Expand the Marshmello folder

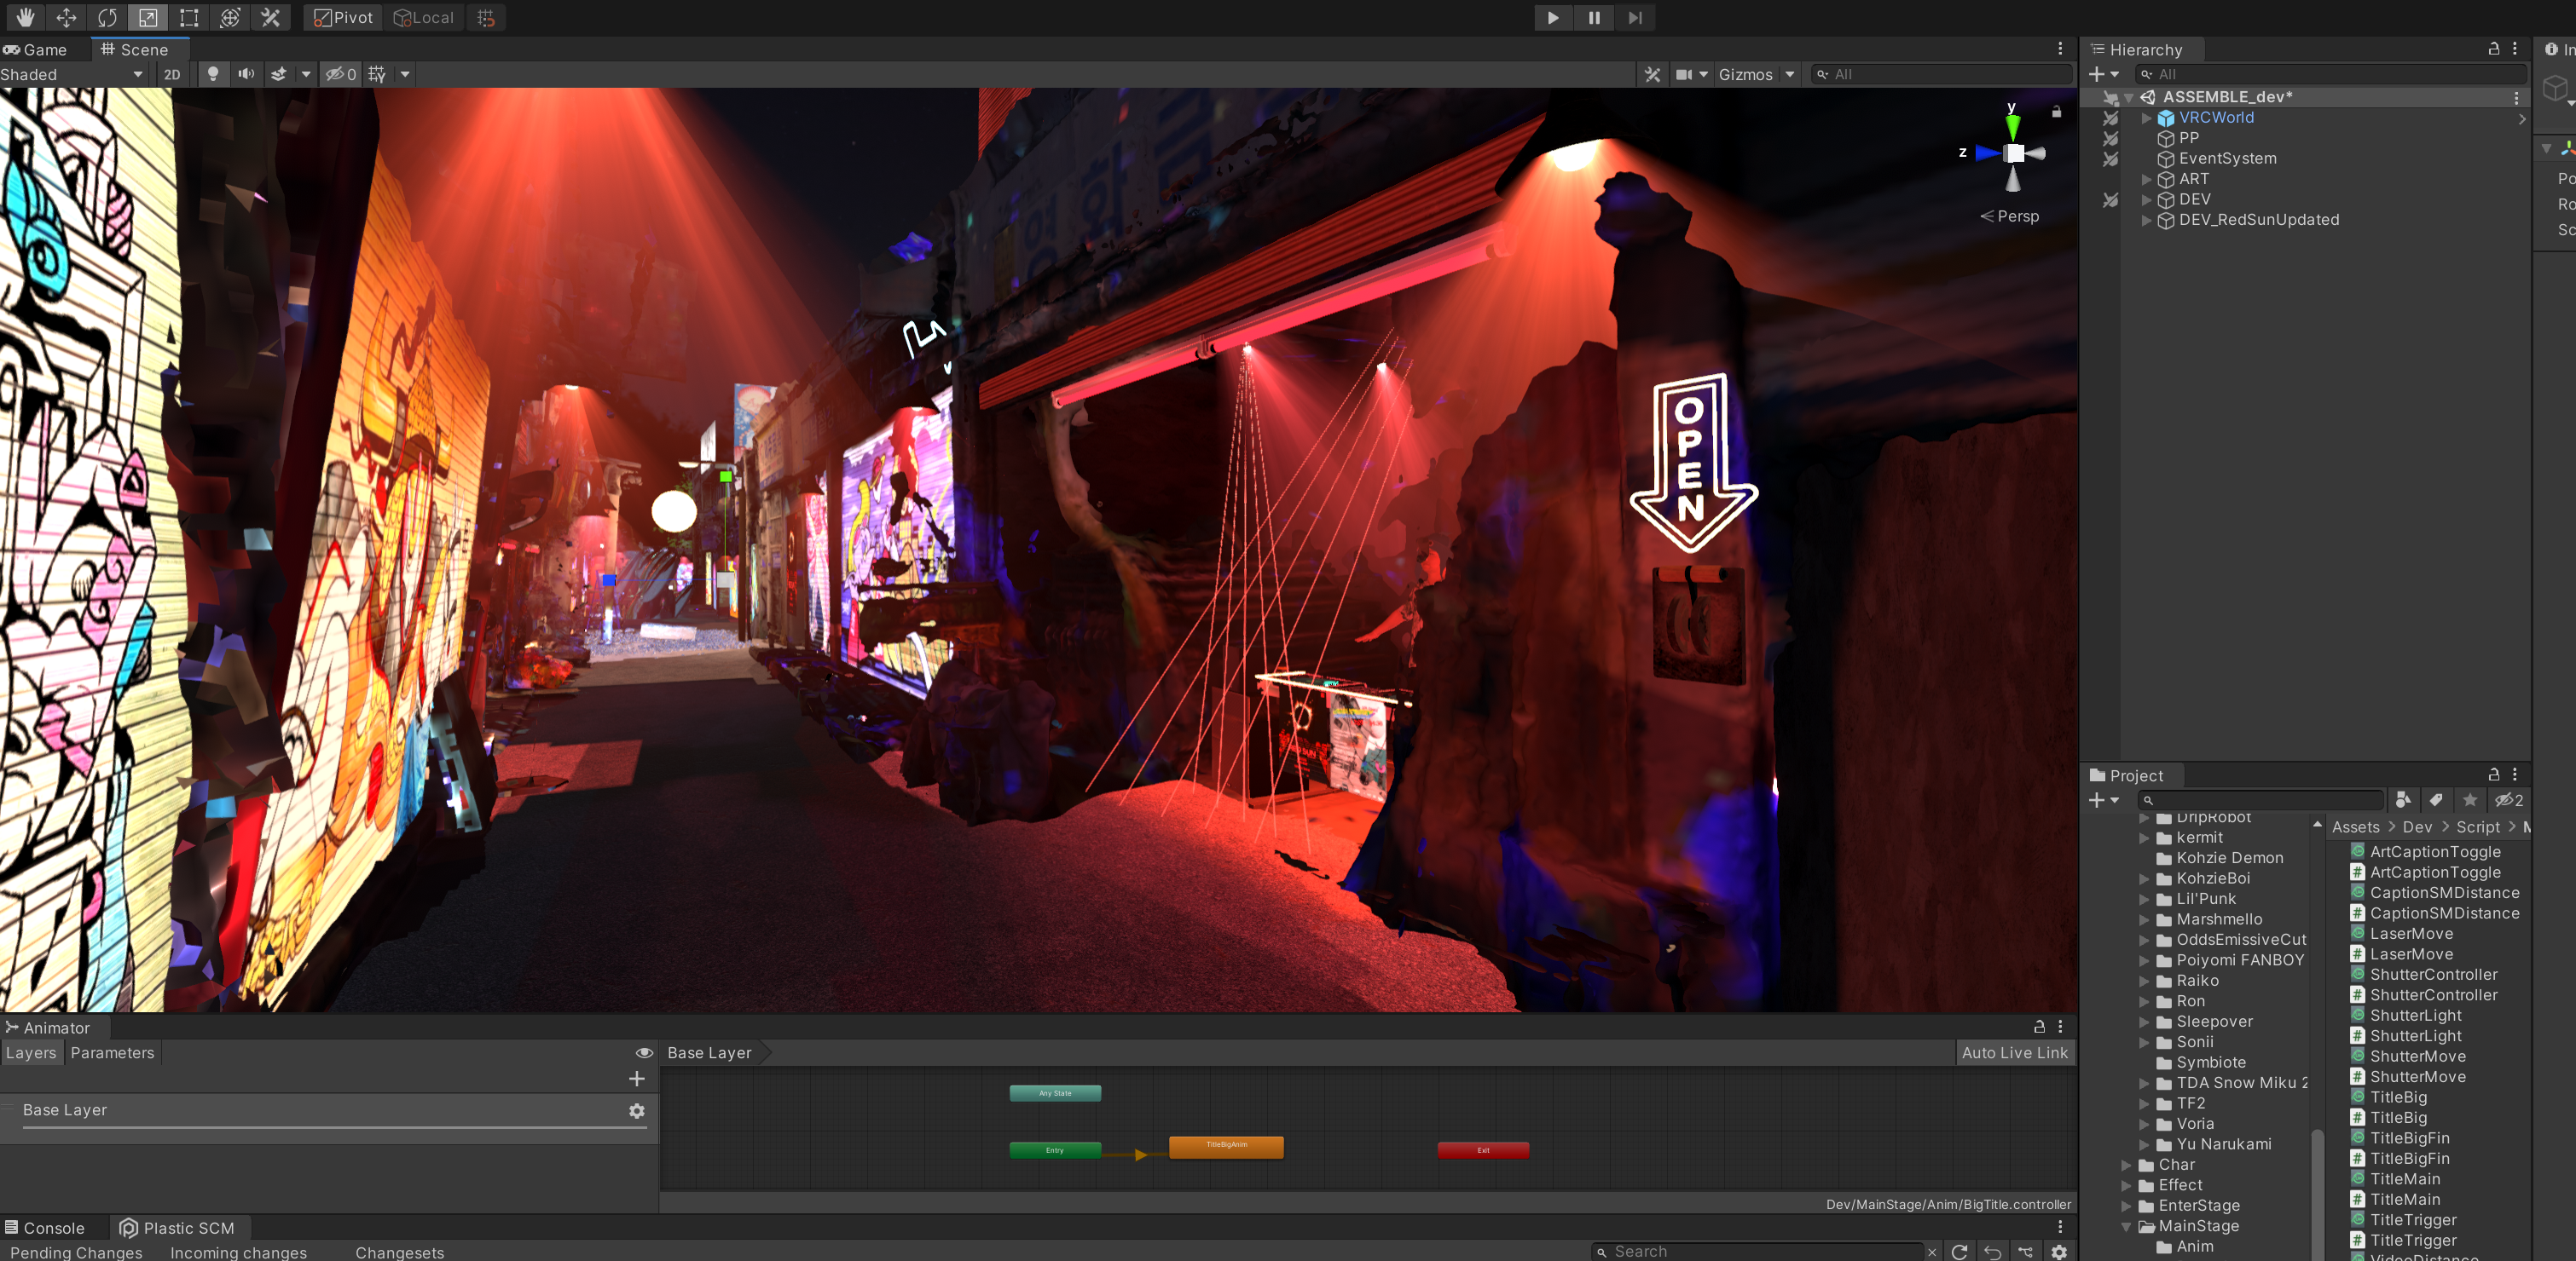point(2144,919)
